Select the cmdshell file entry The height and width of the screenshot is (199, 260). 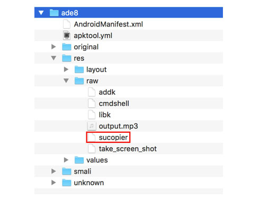tap(129, 103)
